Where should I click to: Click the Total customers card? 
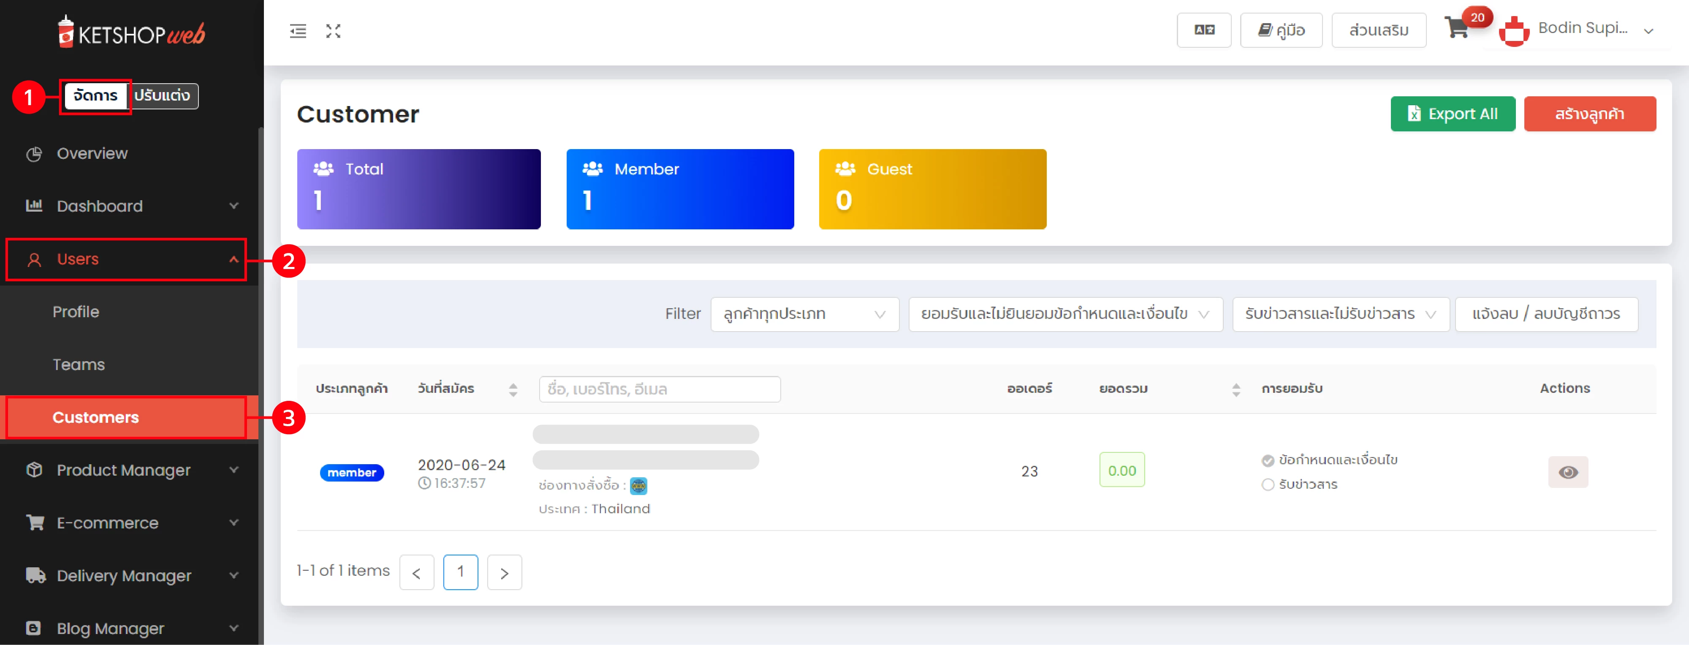(x=419, y=189)
